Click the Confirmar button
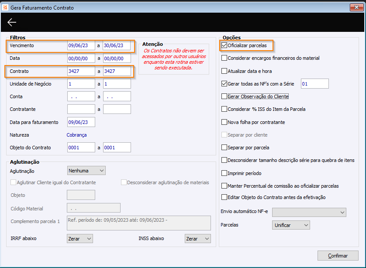Viewport: 366px width, 268px height. 338,256
